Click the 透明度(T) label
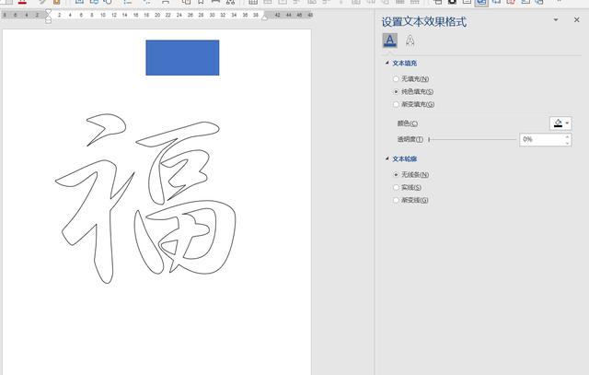589x375 pixels. [410, 139]
